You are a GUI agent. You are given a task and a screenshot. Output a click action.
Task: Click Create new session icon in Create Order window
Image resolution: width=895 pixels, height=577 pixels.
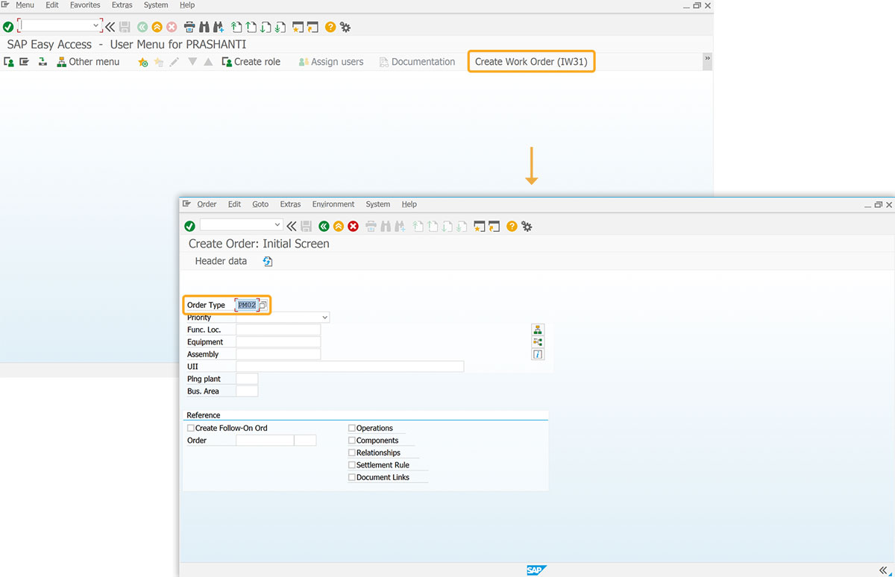(480, 226)
